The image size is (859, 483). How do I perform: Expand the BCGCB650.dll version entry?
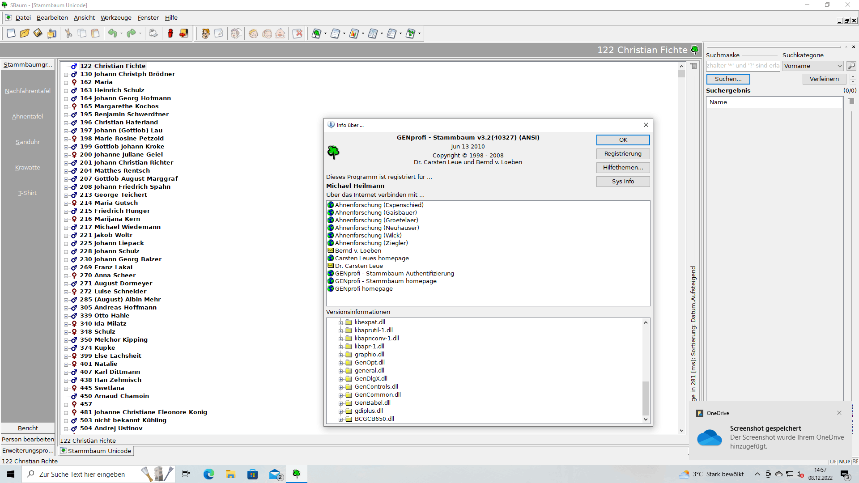(x=340, y=419)
